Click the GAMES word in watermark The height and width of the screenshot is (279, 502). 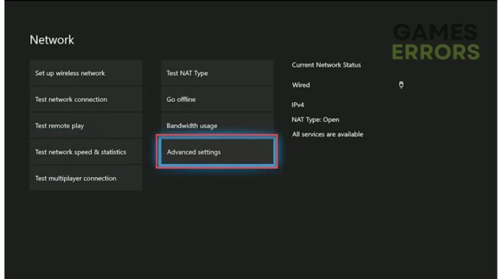[x=435, y=32]
